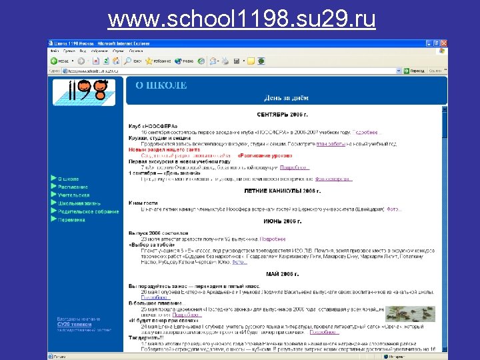Open the Media (Медиа) globe panel
480x360 pixels.
point(178,61)
